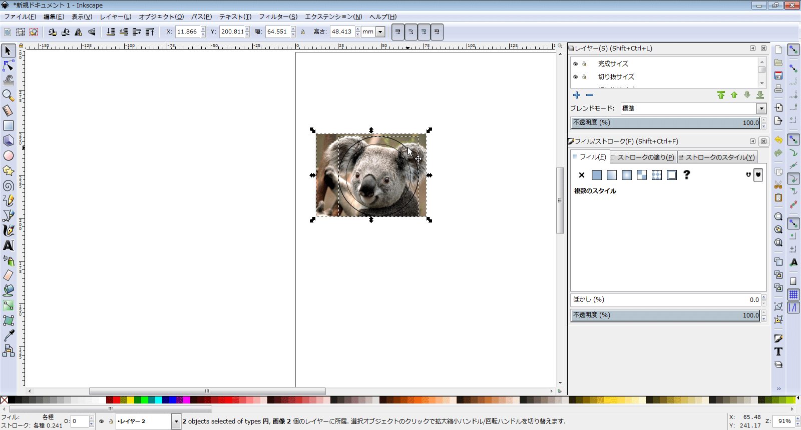
Task: Click the Save document floppy icon
Action: pos(778,75)
